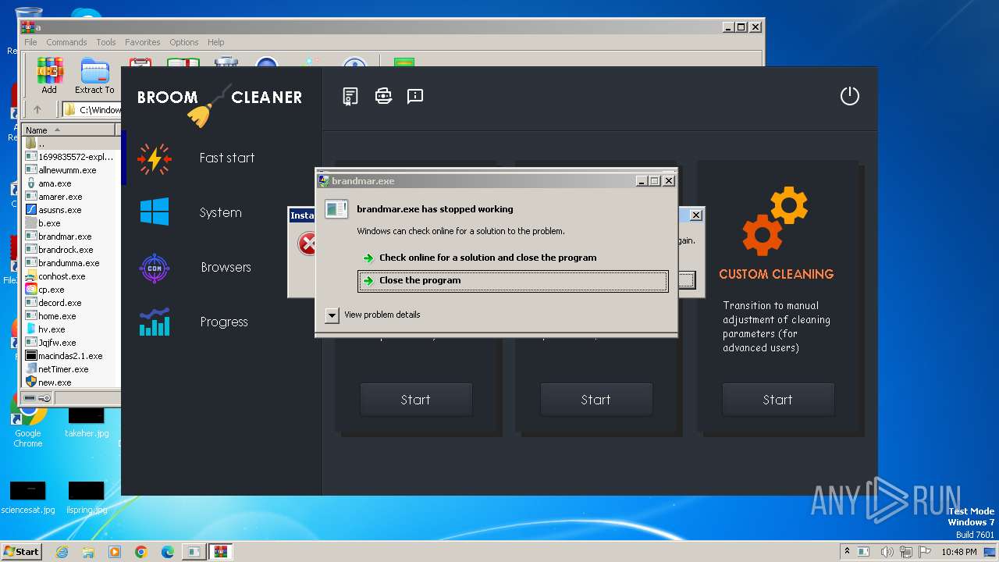The width and height of the screenshot is (999, 562).
Task: Select Fast start sidebar tab
Action: click(222, 158)
